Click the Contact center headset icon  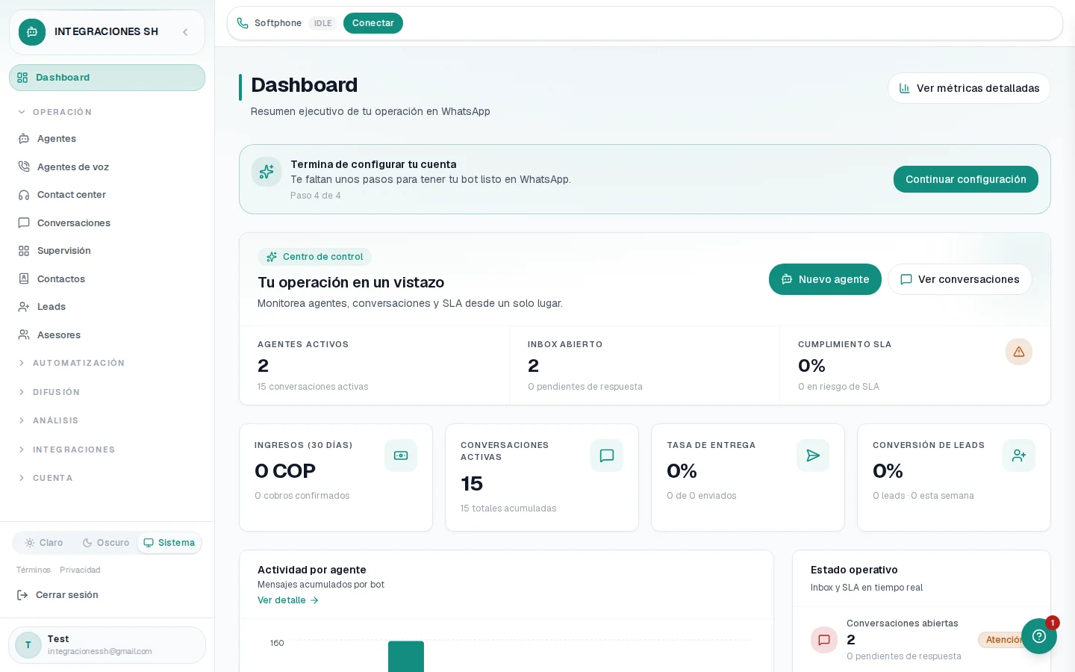(24, 195)
